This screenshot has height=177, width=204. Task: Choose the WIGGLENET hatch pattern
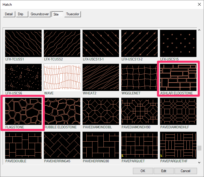tap(139, 77)
